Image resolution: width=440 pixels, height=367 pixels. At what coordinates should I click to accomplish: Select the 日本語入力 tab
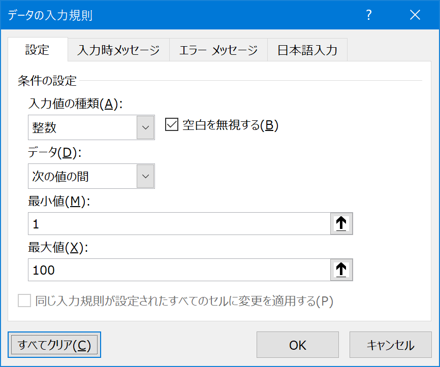(x=307, y=50)
